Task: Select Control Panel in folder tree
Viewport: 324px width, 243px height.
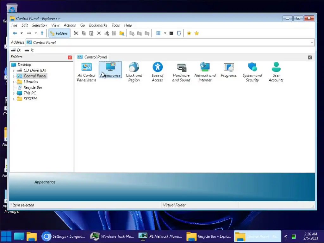Action: [35, 76]
